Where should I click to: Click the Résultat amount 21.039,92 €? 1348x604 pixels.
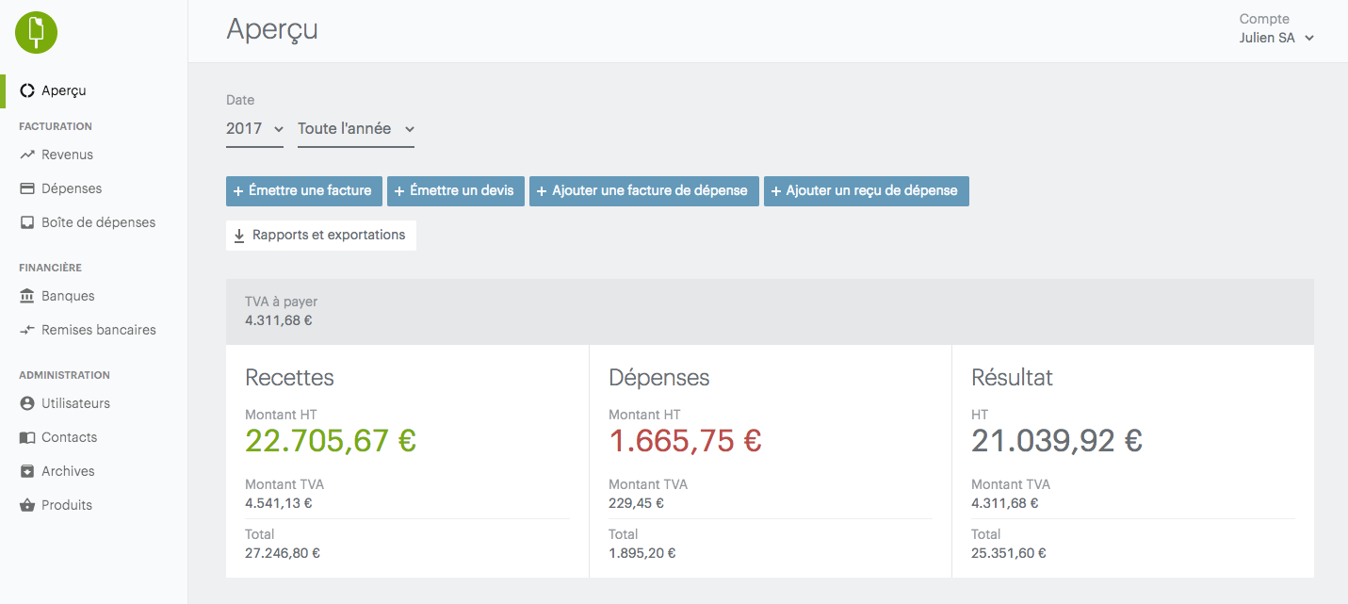[x=1057, y=440]
